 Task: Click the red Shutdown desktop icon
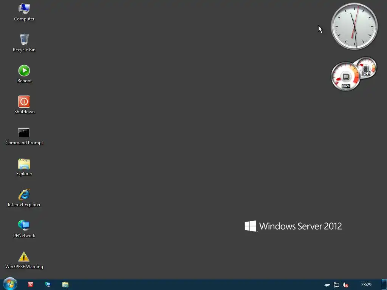(x=24, y=105)
